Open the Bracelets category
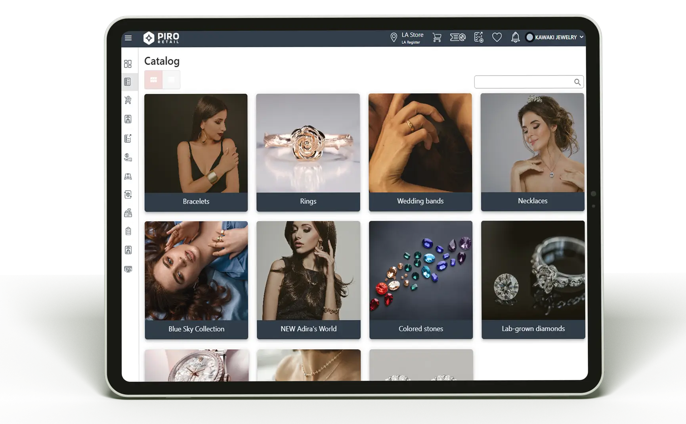Image resolution: width=686 pixels, height=424 pixels. tap(196, 152)
